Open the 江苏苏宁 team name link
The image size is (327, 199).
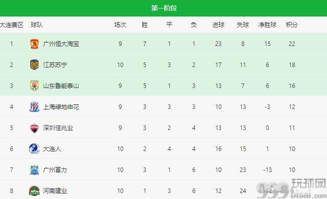click(55, 65)
